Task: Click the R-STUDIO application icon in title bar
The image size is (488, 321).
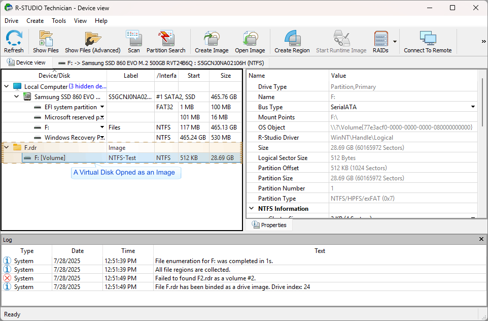Action: click(x=9, y=8)
